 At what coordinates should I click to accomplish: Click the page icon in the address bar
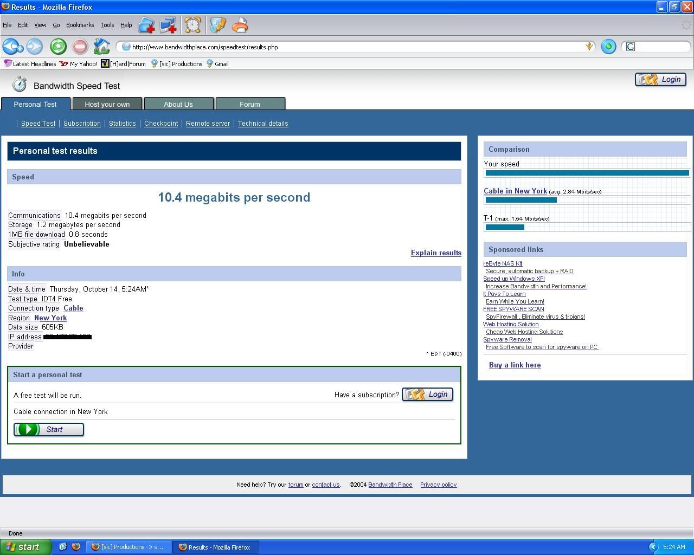pos(126,47)
